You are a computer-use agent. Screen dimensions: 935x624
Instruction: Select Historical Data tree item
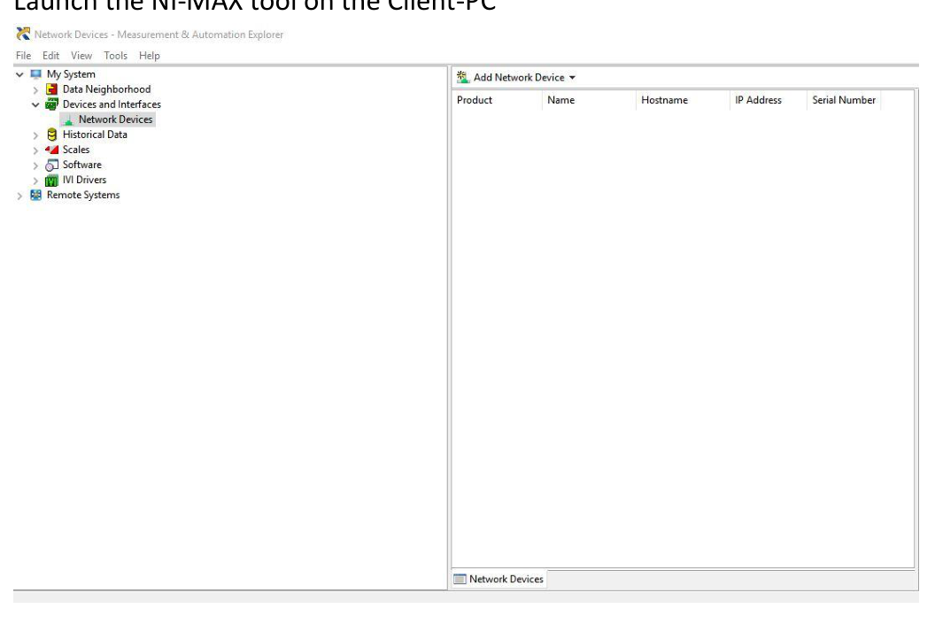95,135
